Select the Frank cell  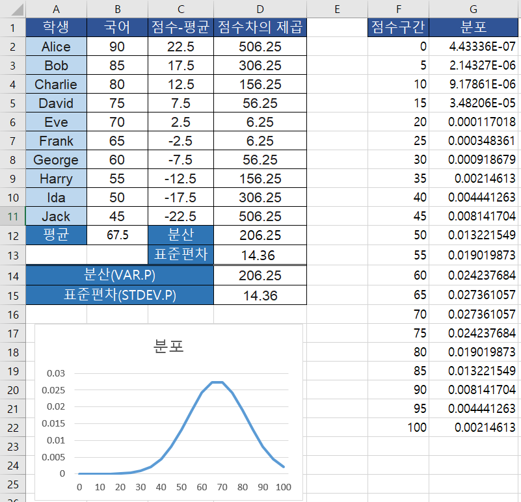tap(56, 141)
